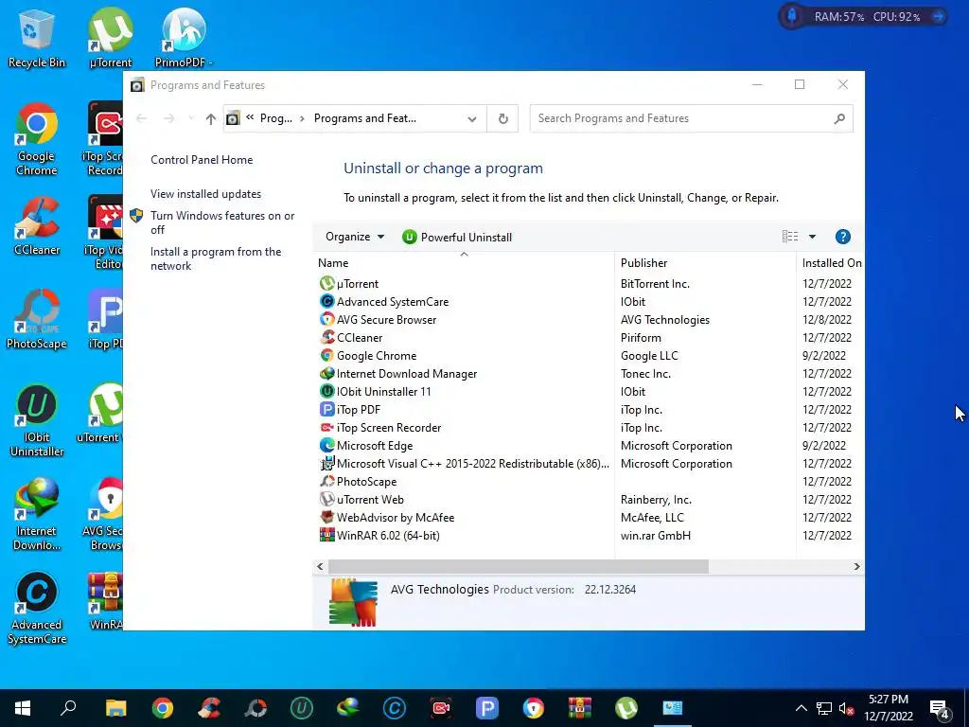Screen dimensions: 969x727
Task: Click the refresh button in address bar
Action: (x=503, y=118)
